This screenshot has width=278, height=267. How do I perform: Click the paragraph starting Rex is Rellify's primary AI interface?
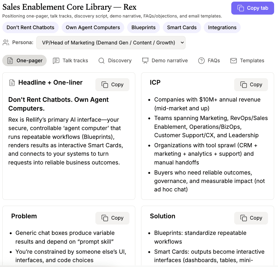(66, 141)
